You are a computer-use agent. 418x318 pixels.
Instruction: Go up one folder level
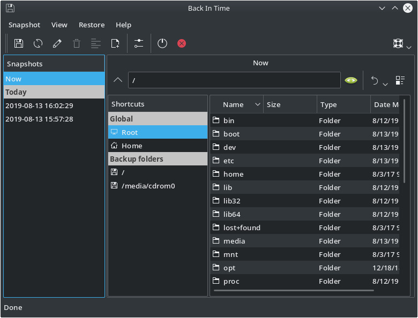[x=118, y=80]
